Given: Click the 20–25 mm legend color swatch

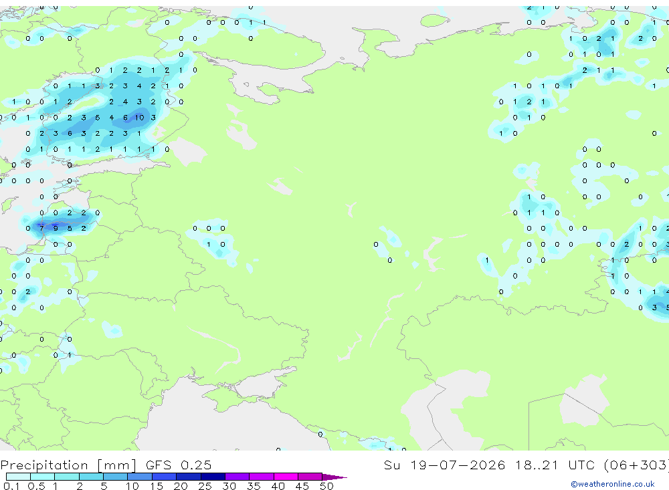Looking at the screenshot, I should coord(189,477).
